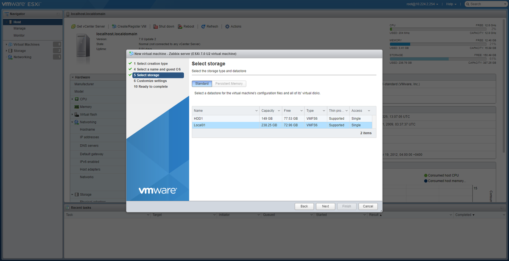
Task: Go to step 10 Ready to complete
Action: pos(151,87)
